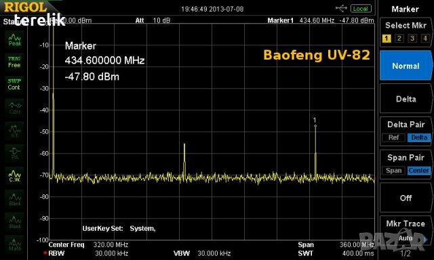The height and width of the screenshot is (260, 434).
Task: Turn the marker Off via softkey
Action: point(406,198)
